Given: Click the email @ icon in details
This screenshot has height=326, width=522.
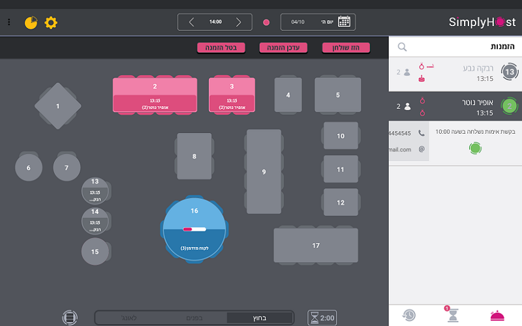Looking at the screenshot, I should click(x=422, y=149).
